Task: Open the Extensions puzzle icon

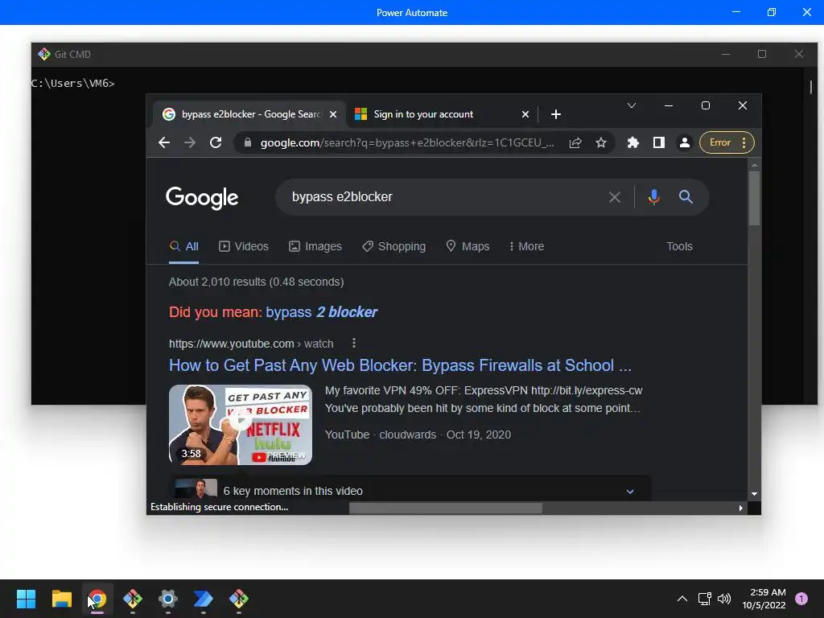Action: click(x=633, y=142)
